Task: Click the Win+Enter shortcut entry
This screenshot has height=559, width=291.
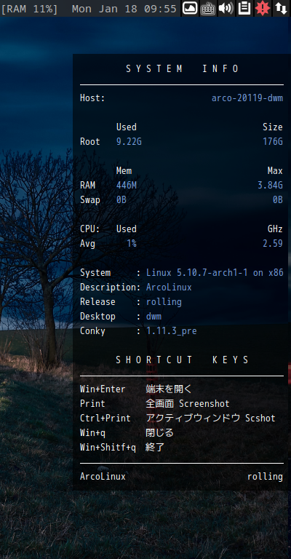Action: coord(103,389)
